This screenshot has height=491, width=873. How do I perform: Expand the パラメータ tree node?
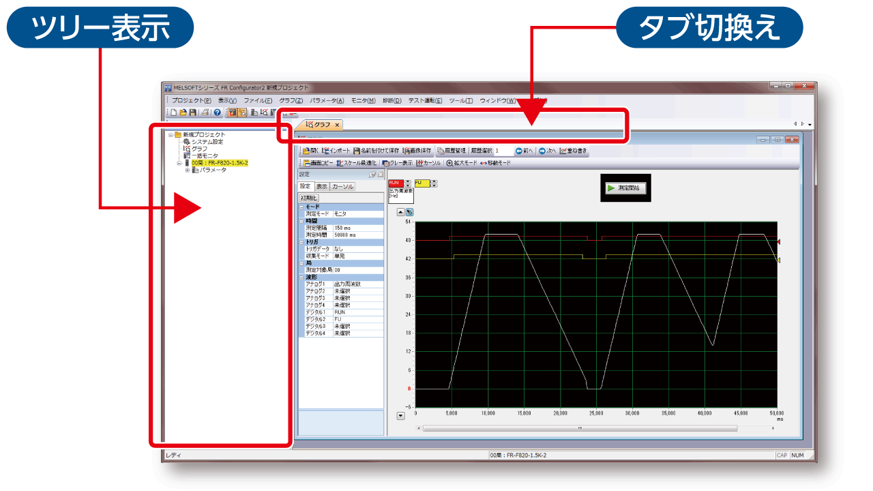coord(187,170)
